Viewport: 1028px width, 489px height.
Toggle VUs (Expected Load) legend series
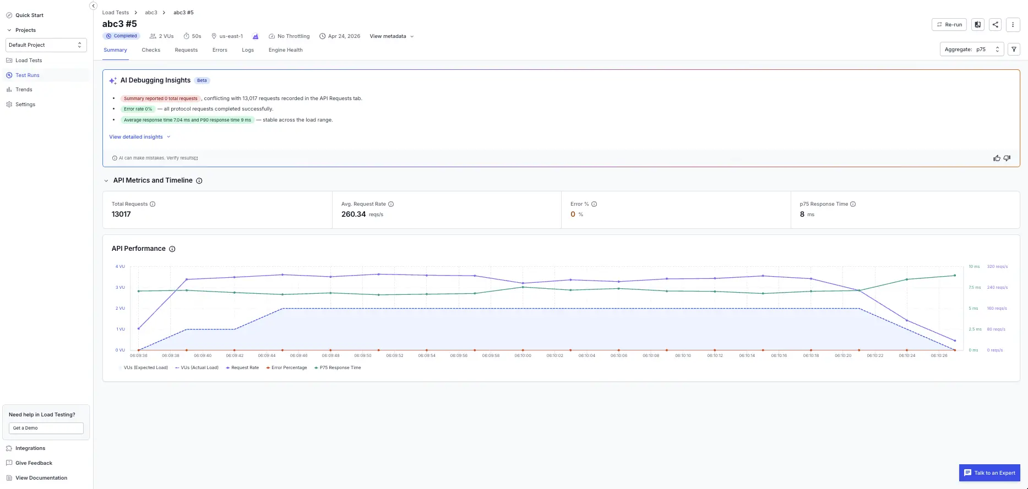[x=143, y=367]
